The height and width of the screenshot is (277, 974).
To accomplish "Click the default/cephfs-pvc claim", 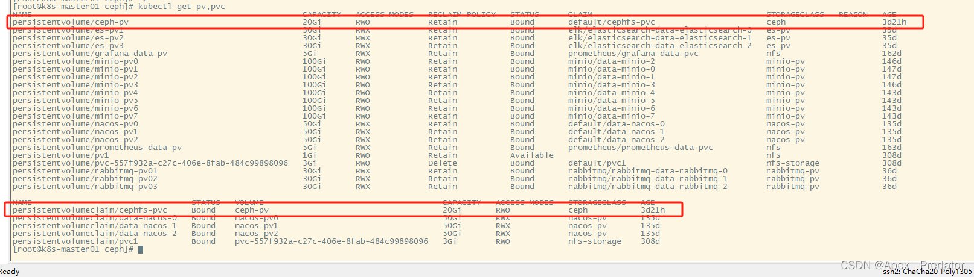I will (x=612, y=22).
